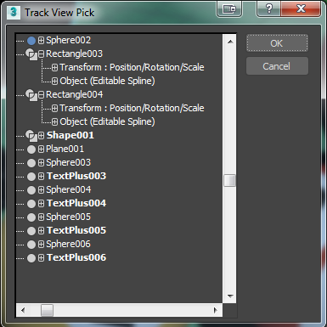The width and height of the screenshot is (327, 327).
Task: Click the Sphere003 gray object icon
Action: tap(31, 163)
